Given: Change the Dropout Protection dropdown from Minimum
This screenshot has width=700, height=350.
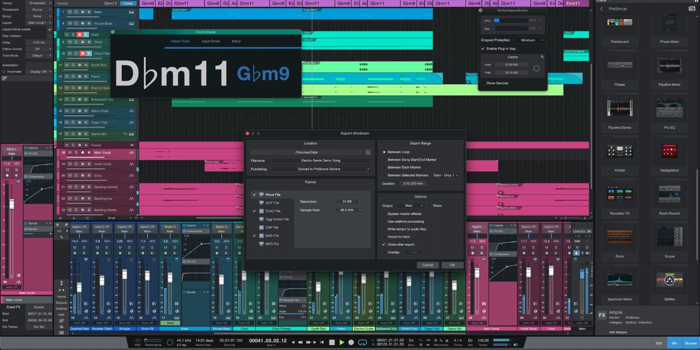Looking at the screenshot, I should [530, 40].
